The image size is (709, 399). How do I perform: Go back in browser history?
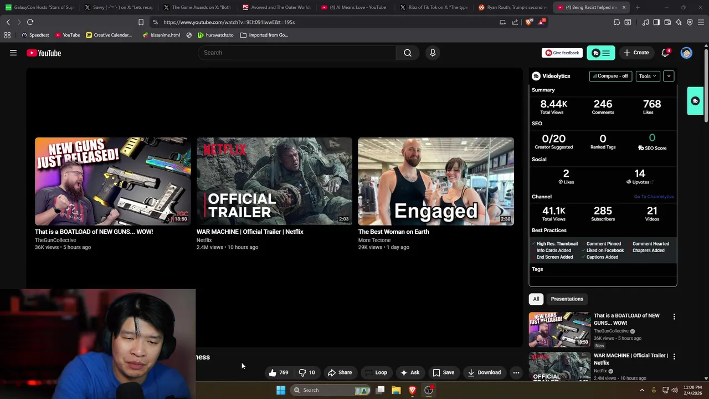pyautogui.click(x=8, y=22)
